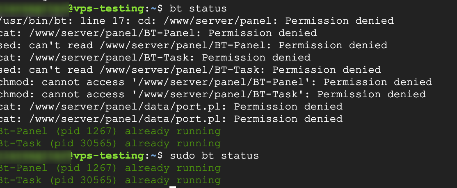
Task: Click last 'Bt-Panel (pid 1267) already running' line
Action: [110, 168]
